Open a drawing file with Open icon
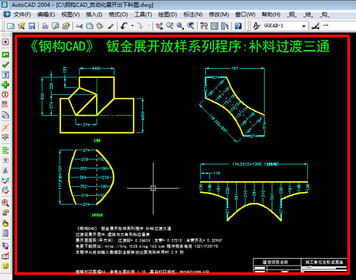Viewport: 356px width, 280px height. coord(21,26)
